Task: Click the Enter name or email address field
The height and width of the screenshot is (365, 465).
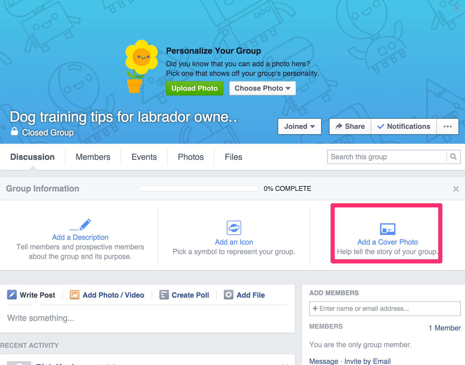Action: click(385, 309)
